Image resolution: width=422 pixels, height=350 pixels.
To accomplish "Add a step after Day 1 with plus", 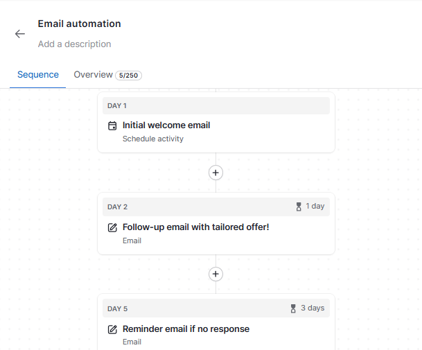I will pyautogui.click(x=216, y=173).
